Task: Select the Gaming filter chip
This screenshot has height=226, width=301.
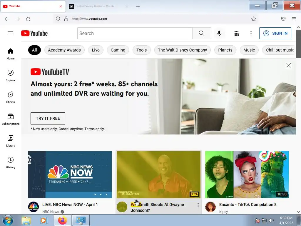Action: [x=118, y=50]
